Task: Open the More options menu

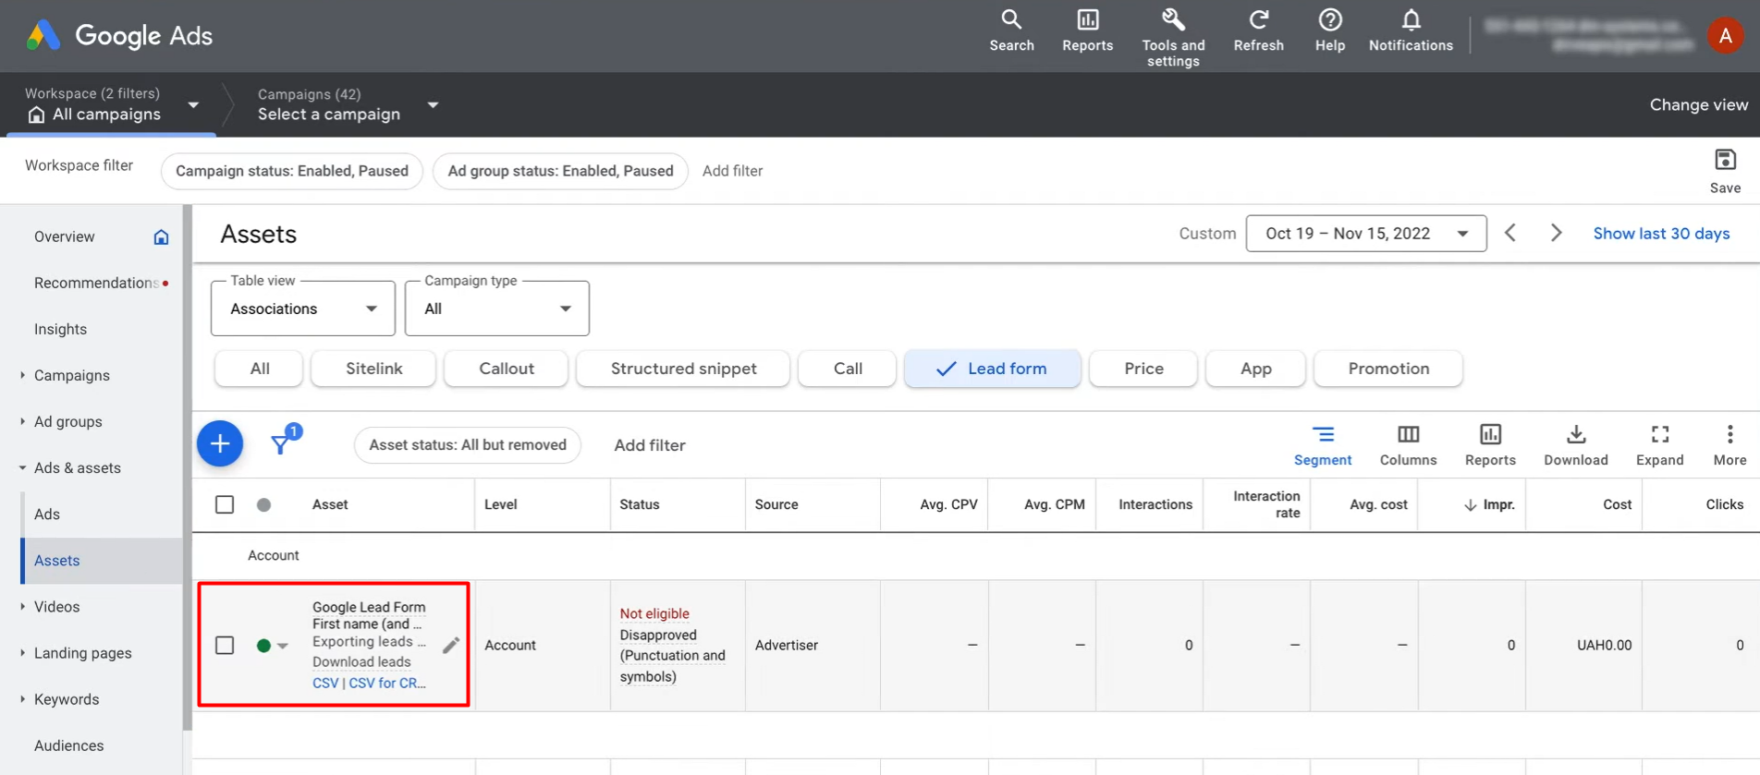Action: (x=1729, y=445)
